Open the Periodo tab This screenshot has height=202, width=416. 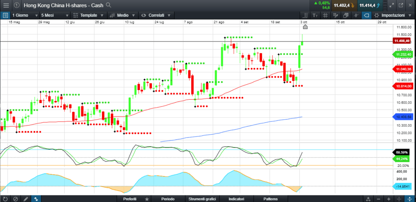point(168,199)
